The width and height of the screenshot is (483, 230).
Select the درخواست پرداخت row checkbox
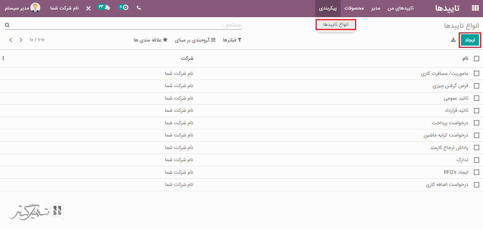[476, 123]
